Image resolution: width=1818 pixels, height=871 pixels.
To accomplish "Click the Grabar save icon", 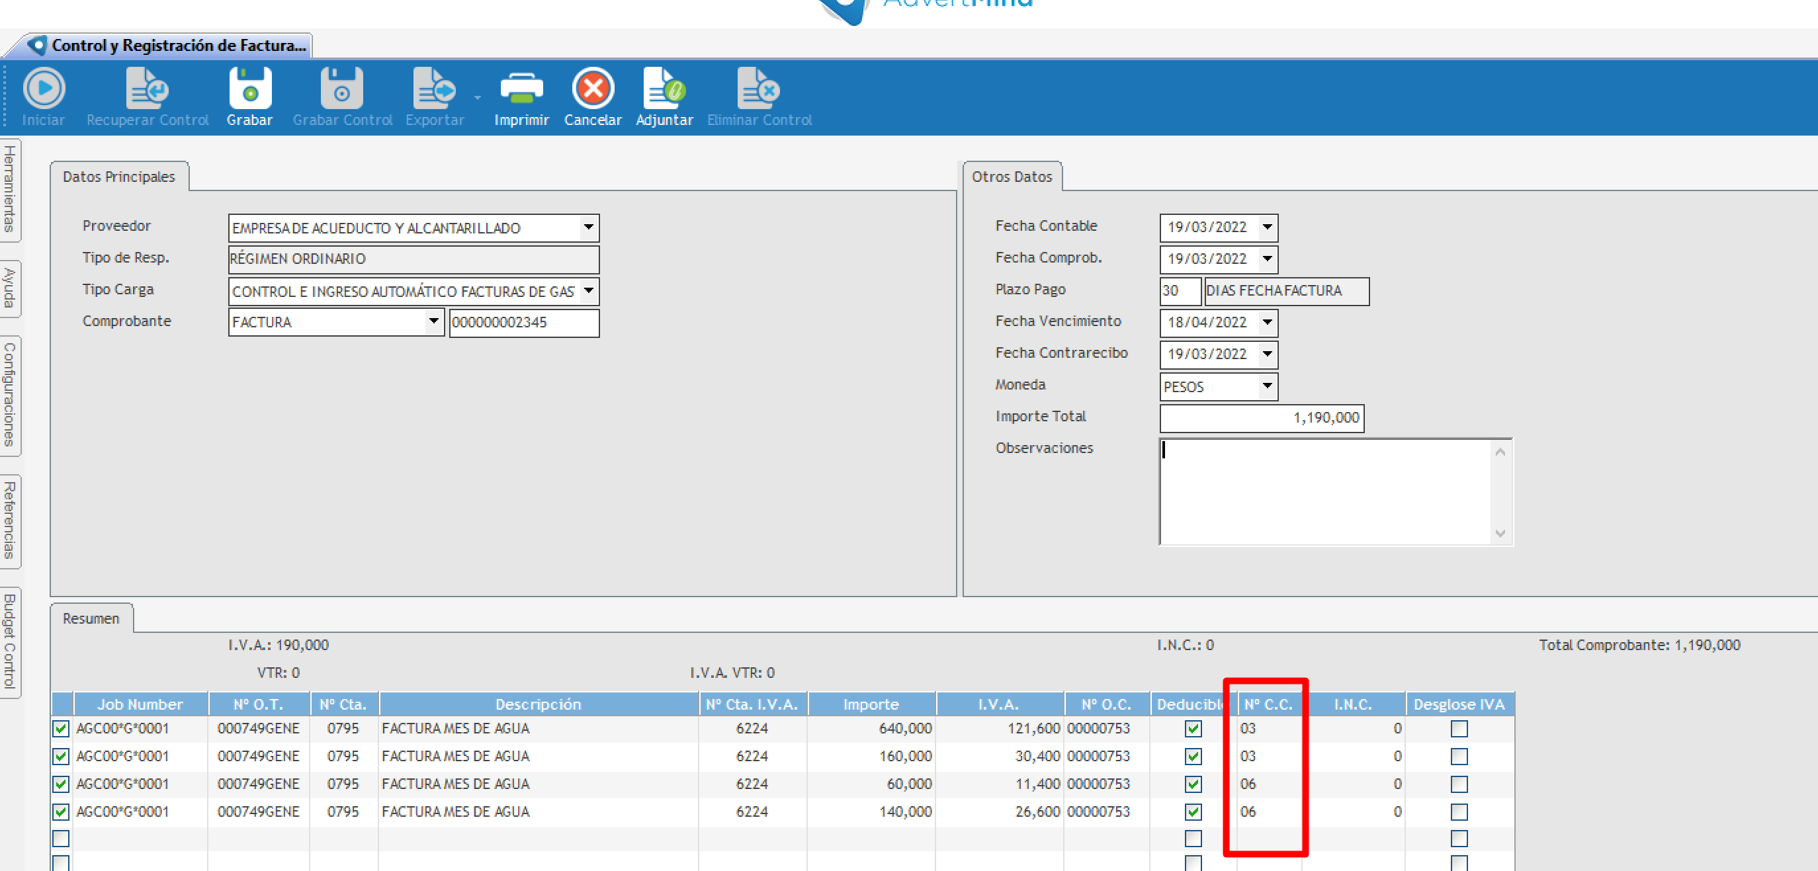I will (250, 89).
